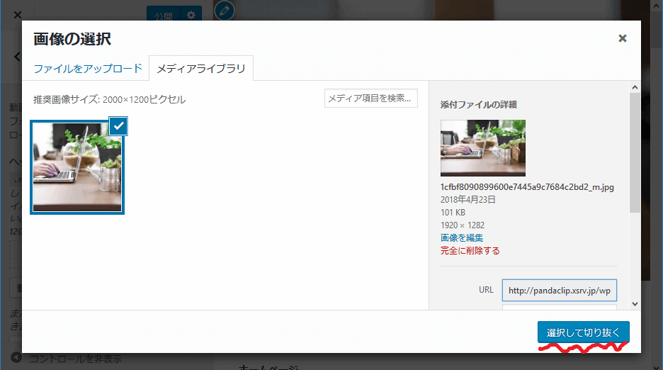Image resolution: width=663 pixels, height=370 pixels.
Task: Click コントロールを非表示 collapse icon
Action: (x=16, y=358)
